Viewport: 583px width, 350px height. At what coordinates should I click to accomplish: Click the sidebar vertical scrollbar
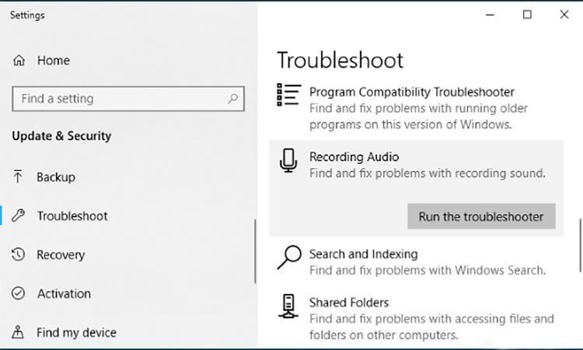point(255,251)
